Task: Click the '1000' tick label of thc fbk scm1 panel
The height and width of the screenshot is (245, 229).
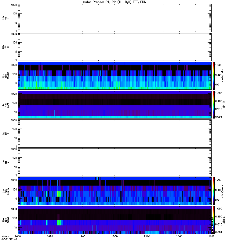Action: [14, 209]
